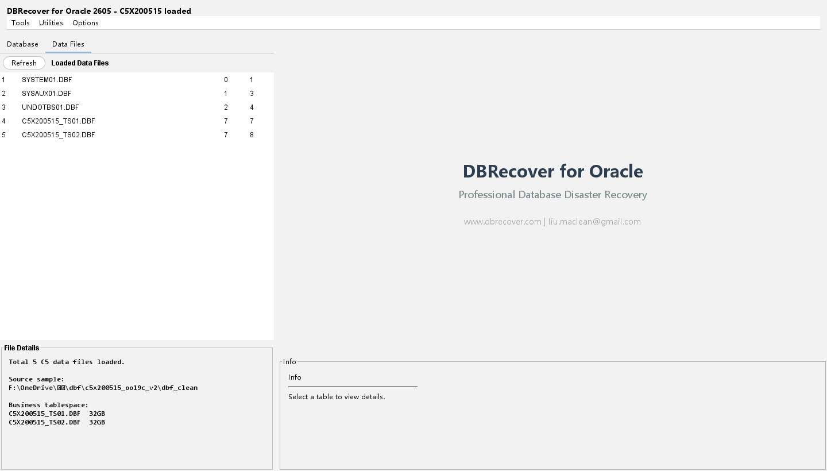The width and height of the screenshot is (827, 471).
Task: Select C5X200515_TS01.DBF row in loaded files list
Action: click(x=137, y=121)
